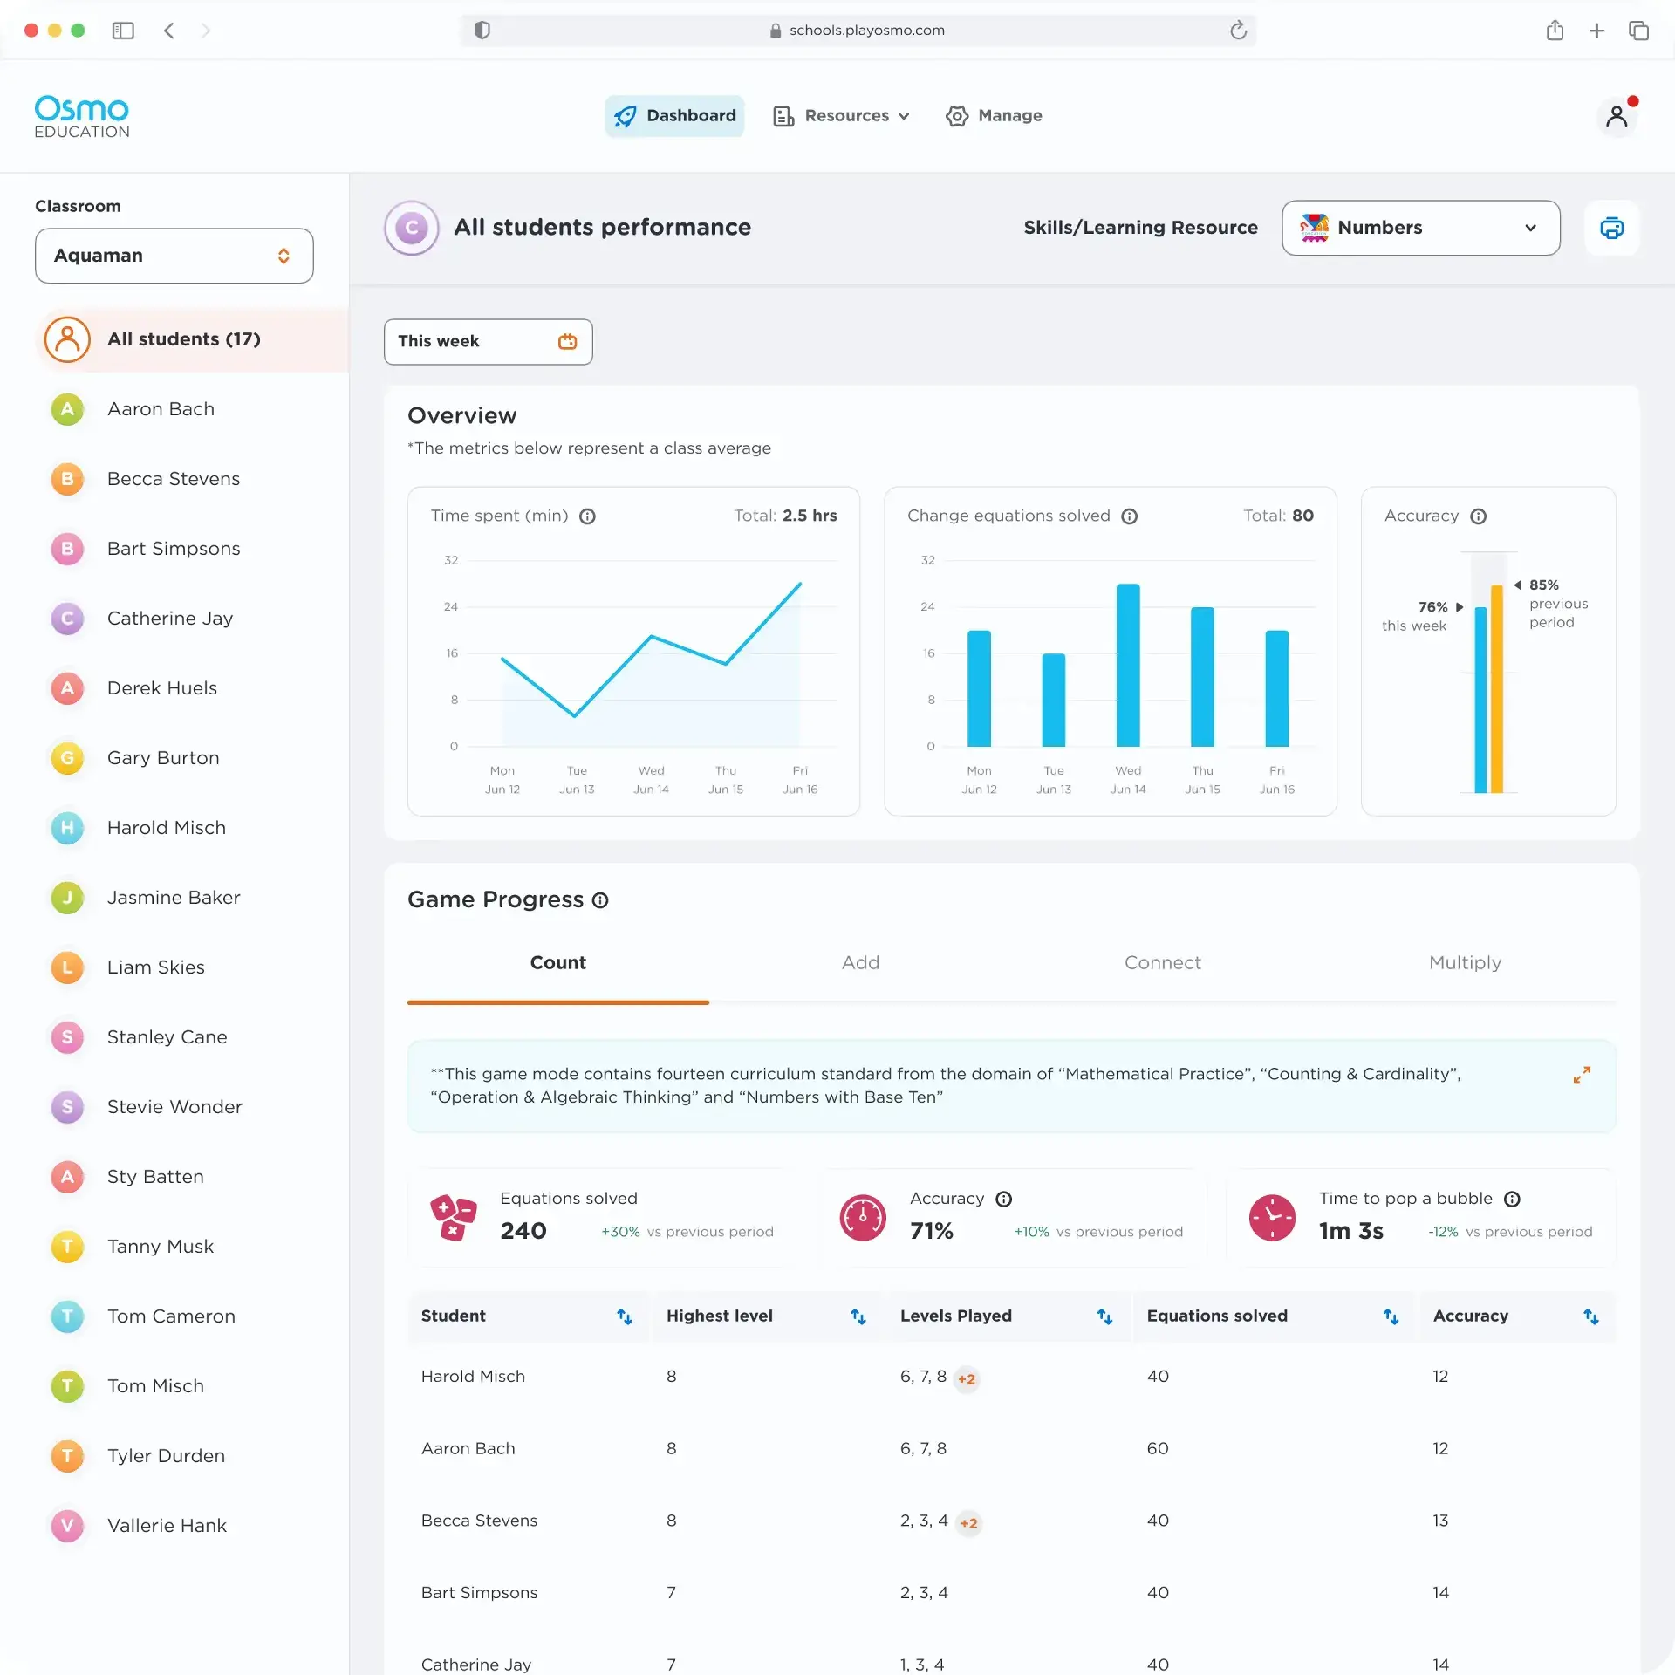Select student Bart Simpsons in sidebar
The image size is (1675, 1675).
[192, 549]
